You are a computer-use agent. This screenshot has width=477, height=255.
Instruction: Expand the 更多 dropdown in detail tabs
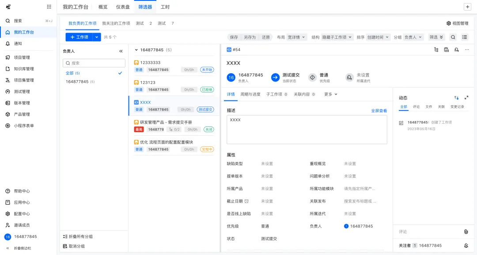(x=330, y=94)
